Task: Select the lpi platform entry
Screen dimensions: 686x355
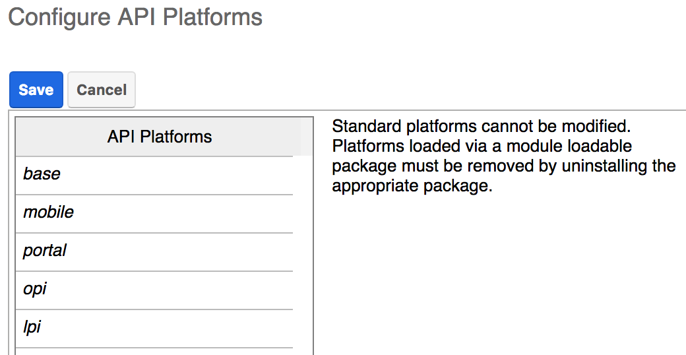Action: [x=154, y=328]
